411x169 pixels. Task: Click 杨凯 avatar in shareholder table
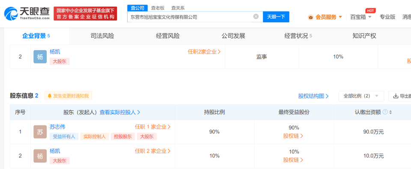point(40,156)
